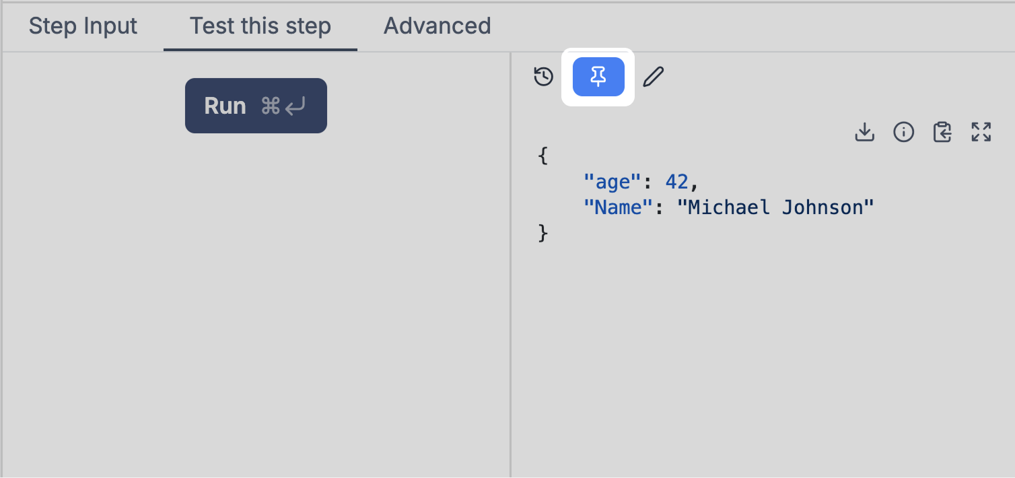Image resolution: width=1015 pixels, height=478 pixels.
Task: Select the value 42 in JSON output
Action: pyautogui.click(x=677, y=182)
